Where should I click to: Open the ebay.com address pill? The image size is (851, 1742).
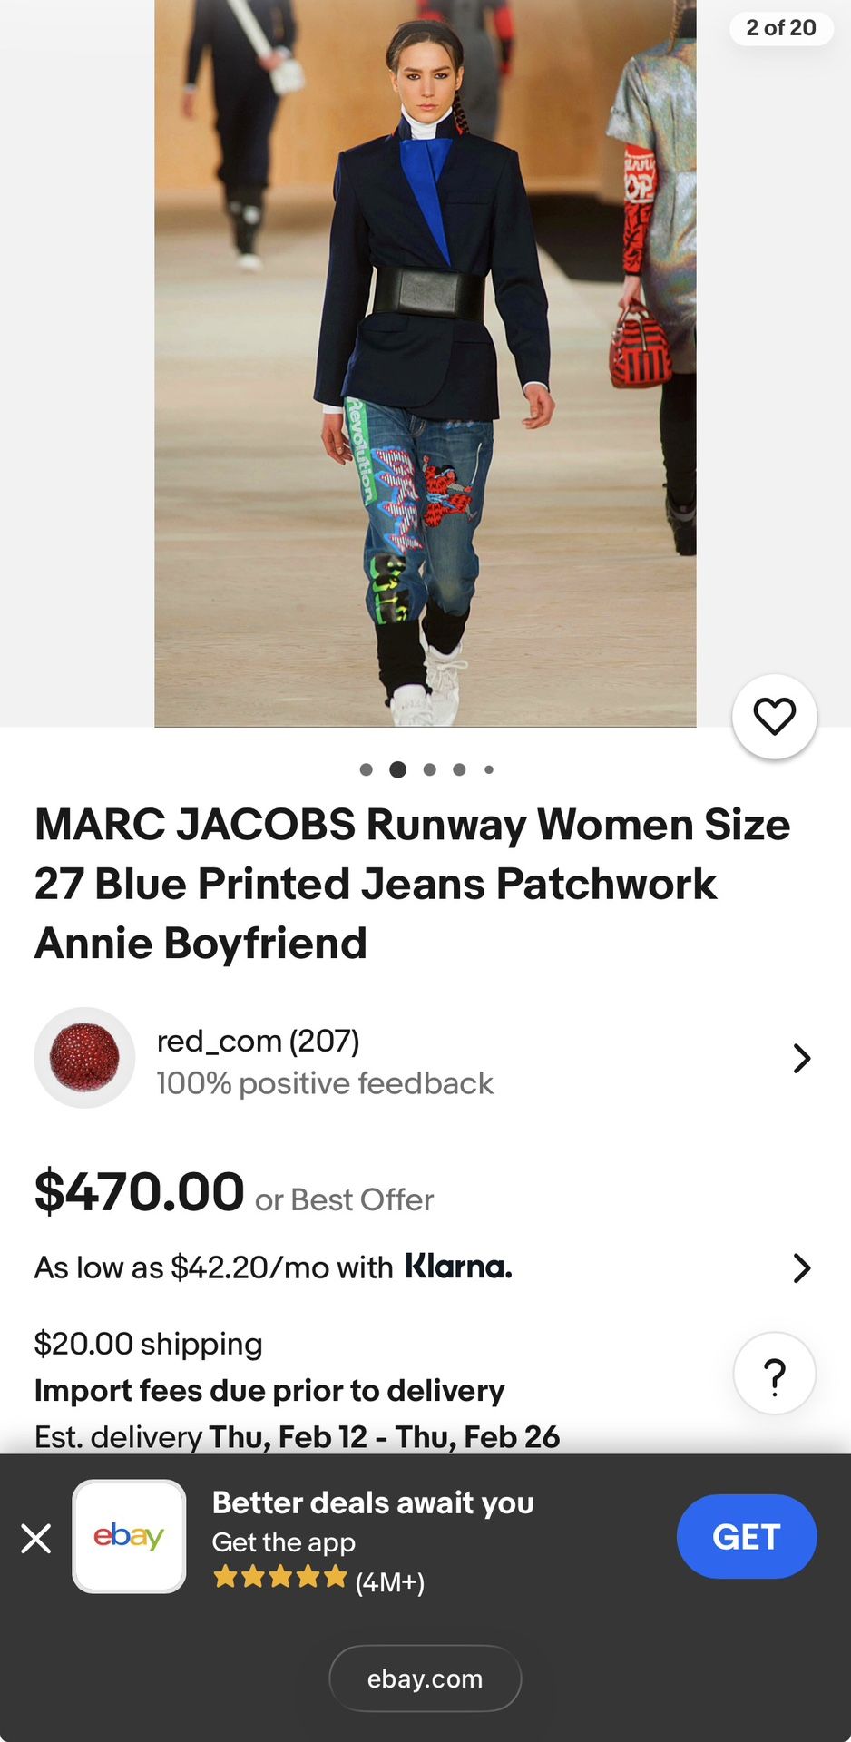(x=425, y=1678)
